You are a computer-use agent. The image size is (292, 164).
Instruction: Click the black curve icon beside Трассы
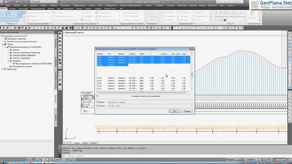click(x=5, y=45)
